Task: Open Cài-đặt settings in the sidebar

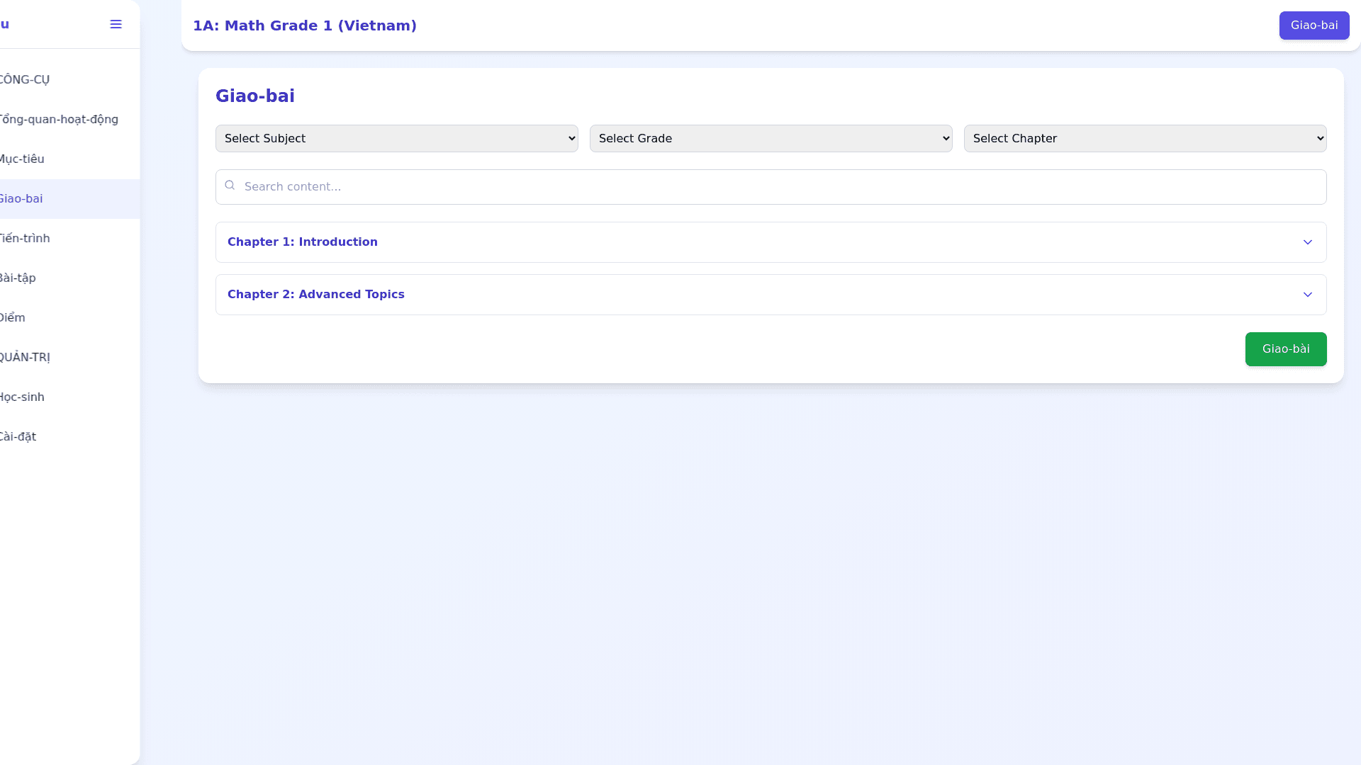Action: click(18, 437)
